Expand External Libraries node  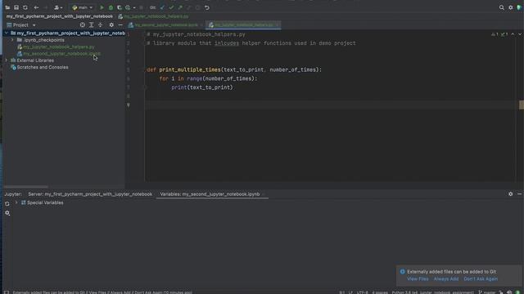[7, 60]
